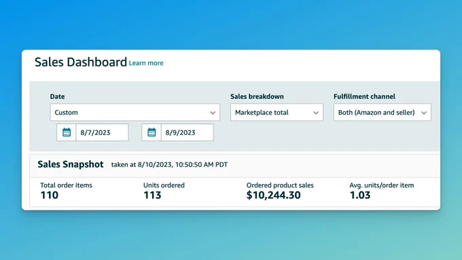The image size is (462, 260).
Task: Click the Sales Snapshot heading
Action: (x=71, y=164)
